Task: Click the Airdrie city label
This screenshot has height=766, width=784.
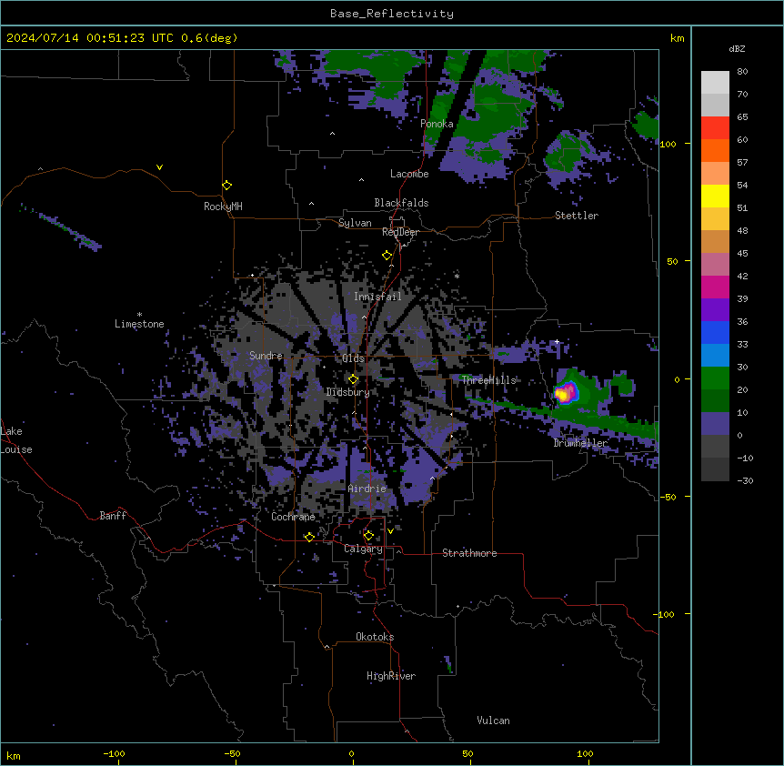Action: (367, 489)
